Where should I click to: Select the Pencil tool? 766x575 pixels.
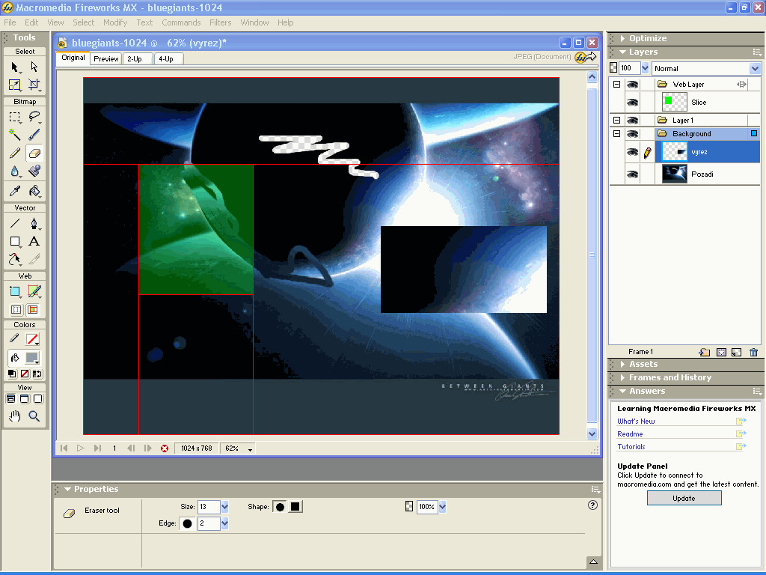coord(15,153)
